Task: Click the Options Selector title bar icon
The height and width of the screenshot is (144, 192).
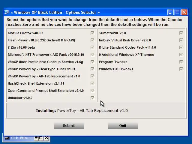Action: click(7, 12)
